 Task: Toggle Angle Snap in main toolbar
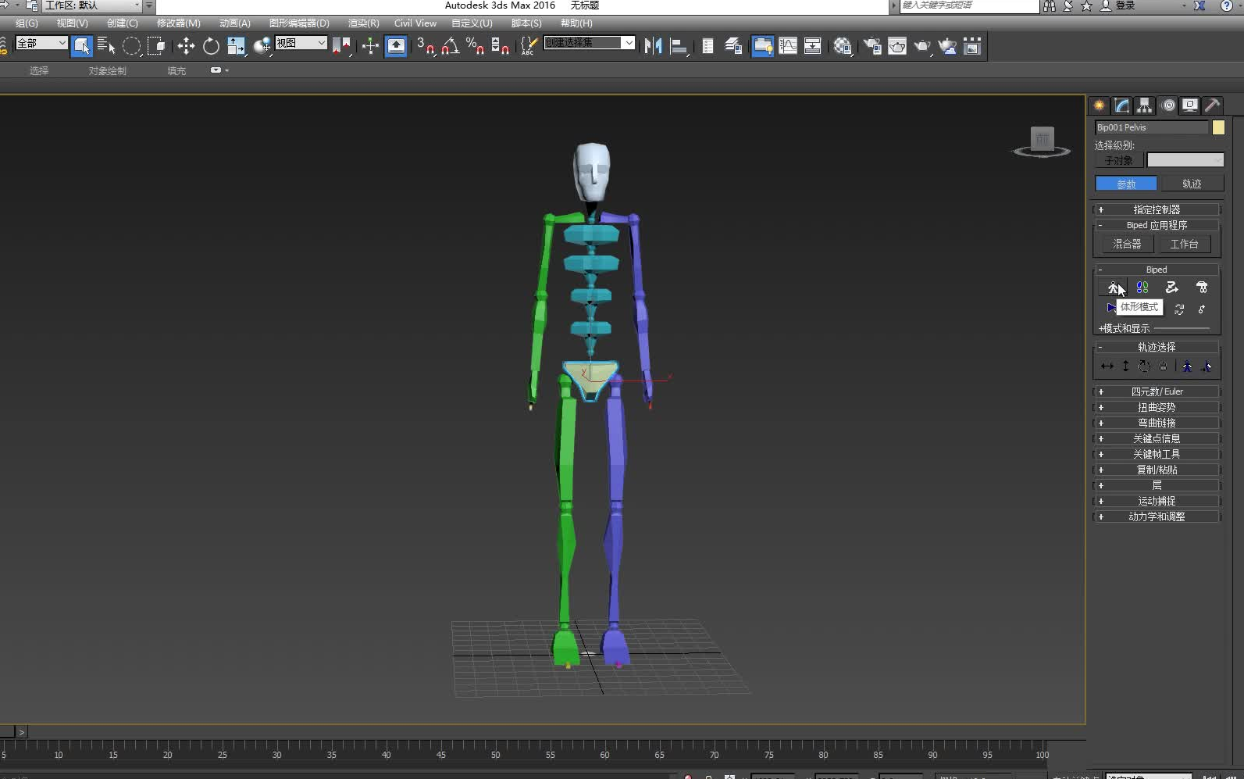pyautogui.click(x=451, y=46)
